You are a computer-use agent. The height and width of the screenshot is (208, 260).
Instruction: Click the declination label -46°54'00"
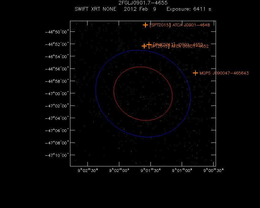(x=57, y=57)
